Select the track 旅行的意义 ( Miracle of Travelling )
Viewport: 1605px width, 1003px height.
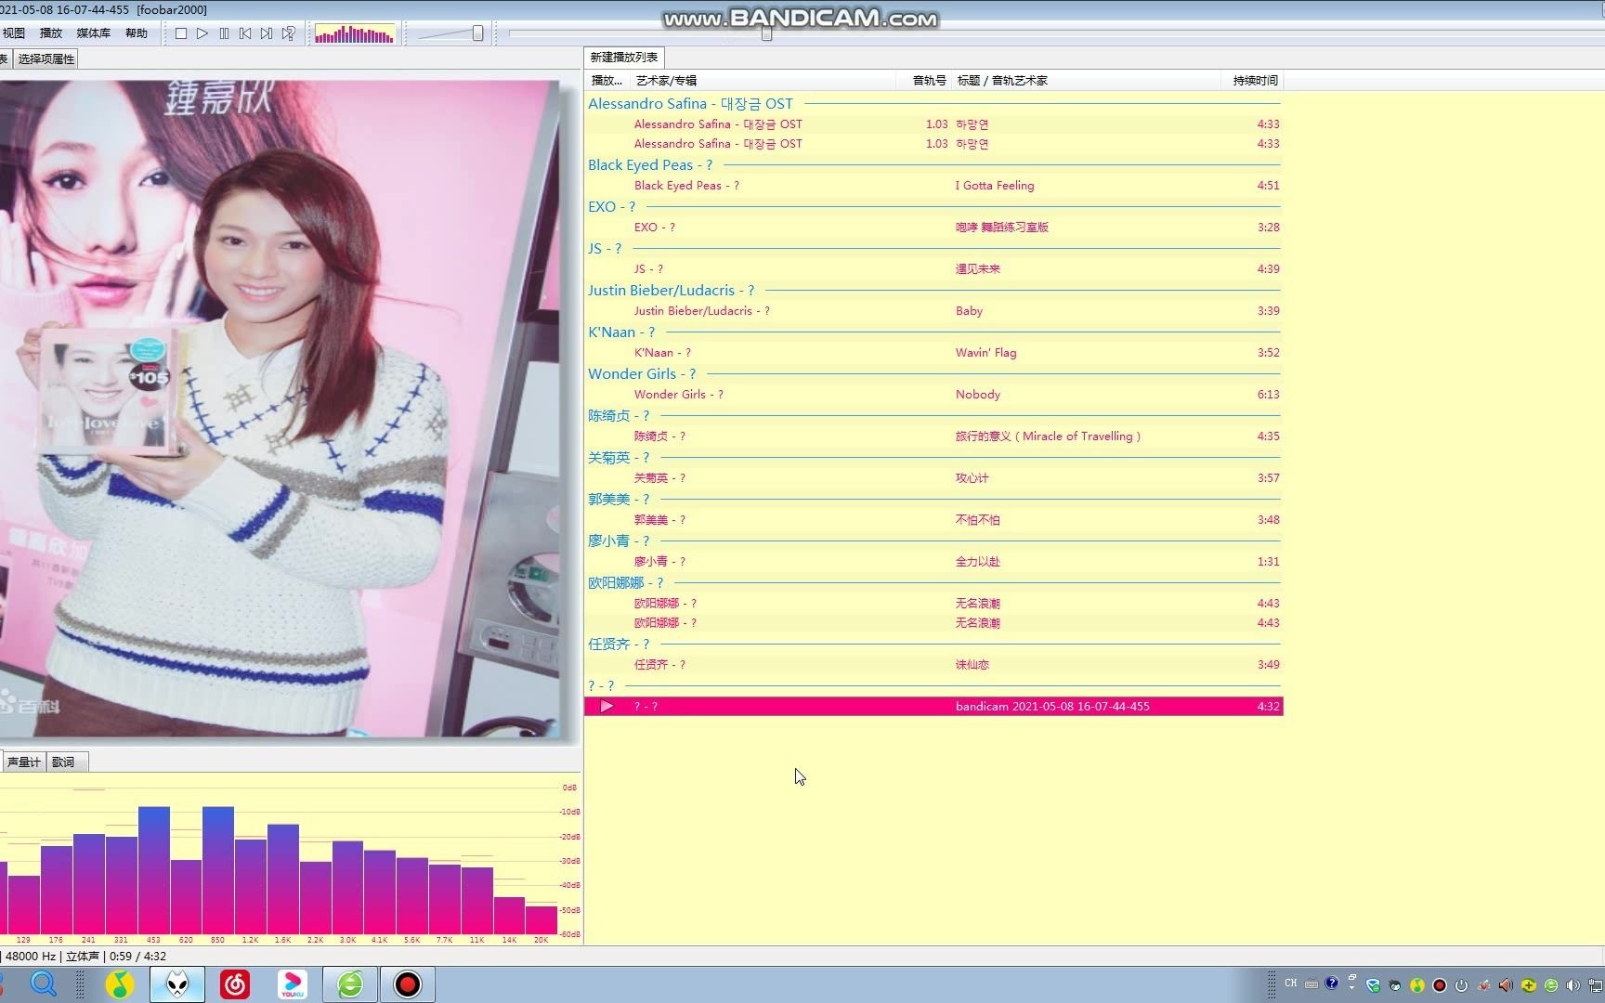pyautogui.click(x=933, y=436)
